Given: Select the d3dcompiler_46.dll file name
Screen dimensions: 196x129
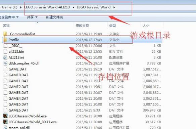Looking at the screenshot, I should [24, 63].
